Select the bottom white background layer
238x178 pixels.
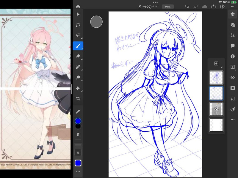click(x=216, y=125)
